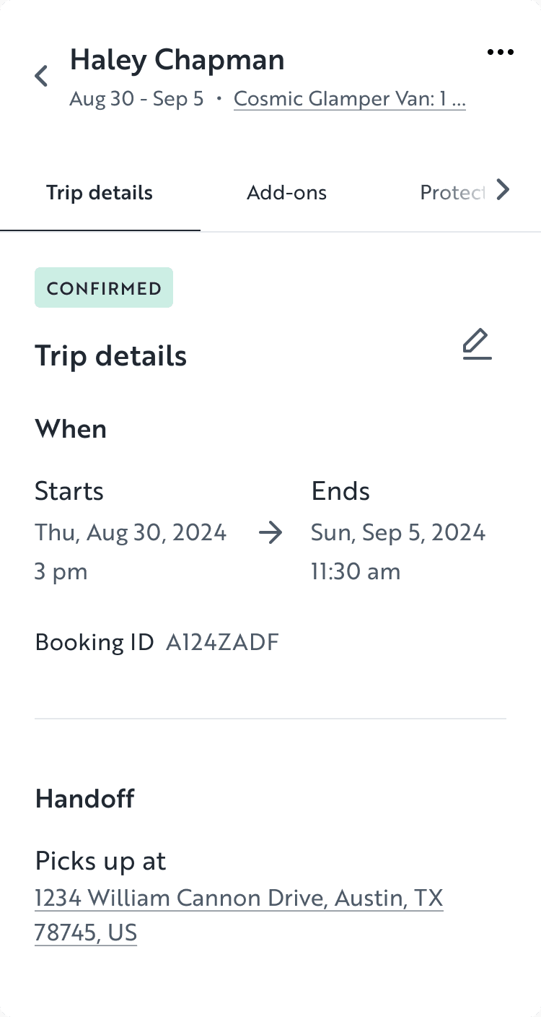Click the back arrow beside Haley Chapman
This screenshot has width=541, height=1017.
click(40, 75)
